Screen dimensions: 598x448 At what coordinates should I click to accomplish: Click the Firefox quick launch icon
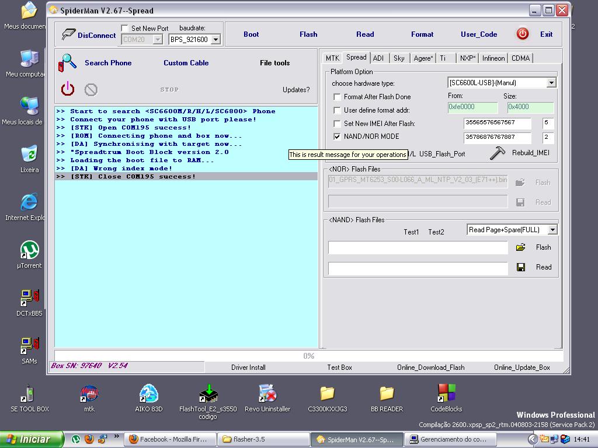coord(89,439)
